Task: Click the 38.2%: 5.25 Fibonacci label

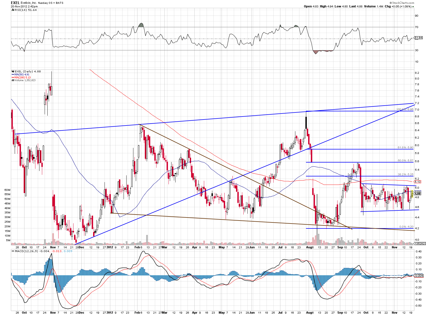Action: coord(406,175)
